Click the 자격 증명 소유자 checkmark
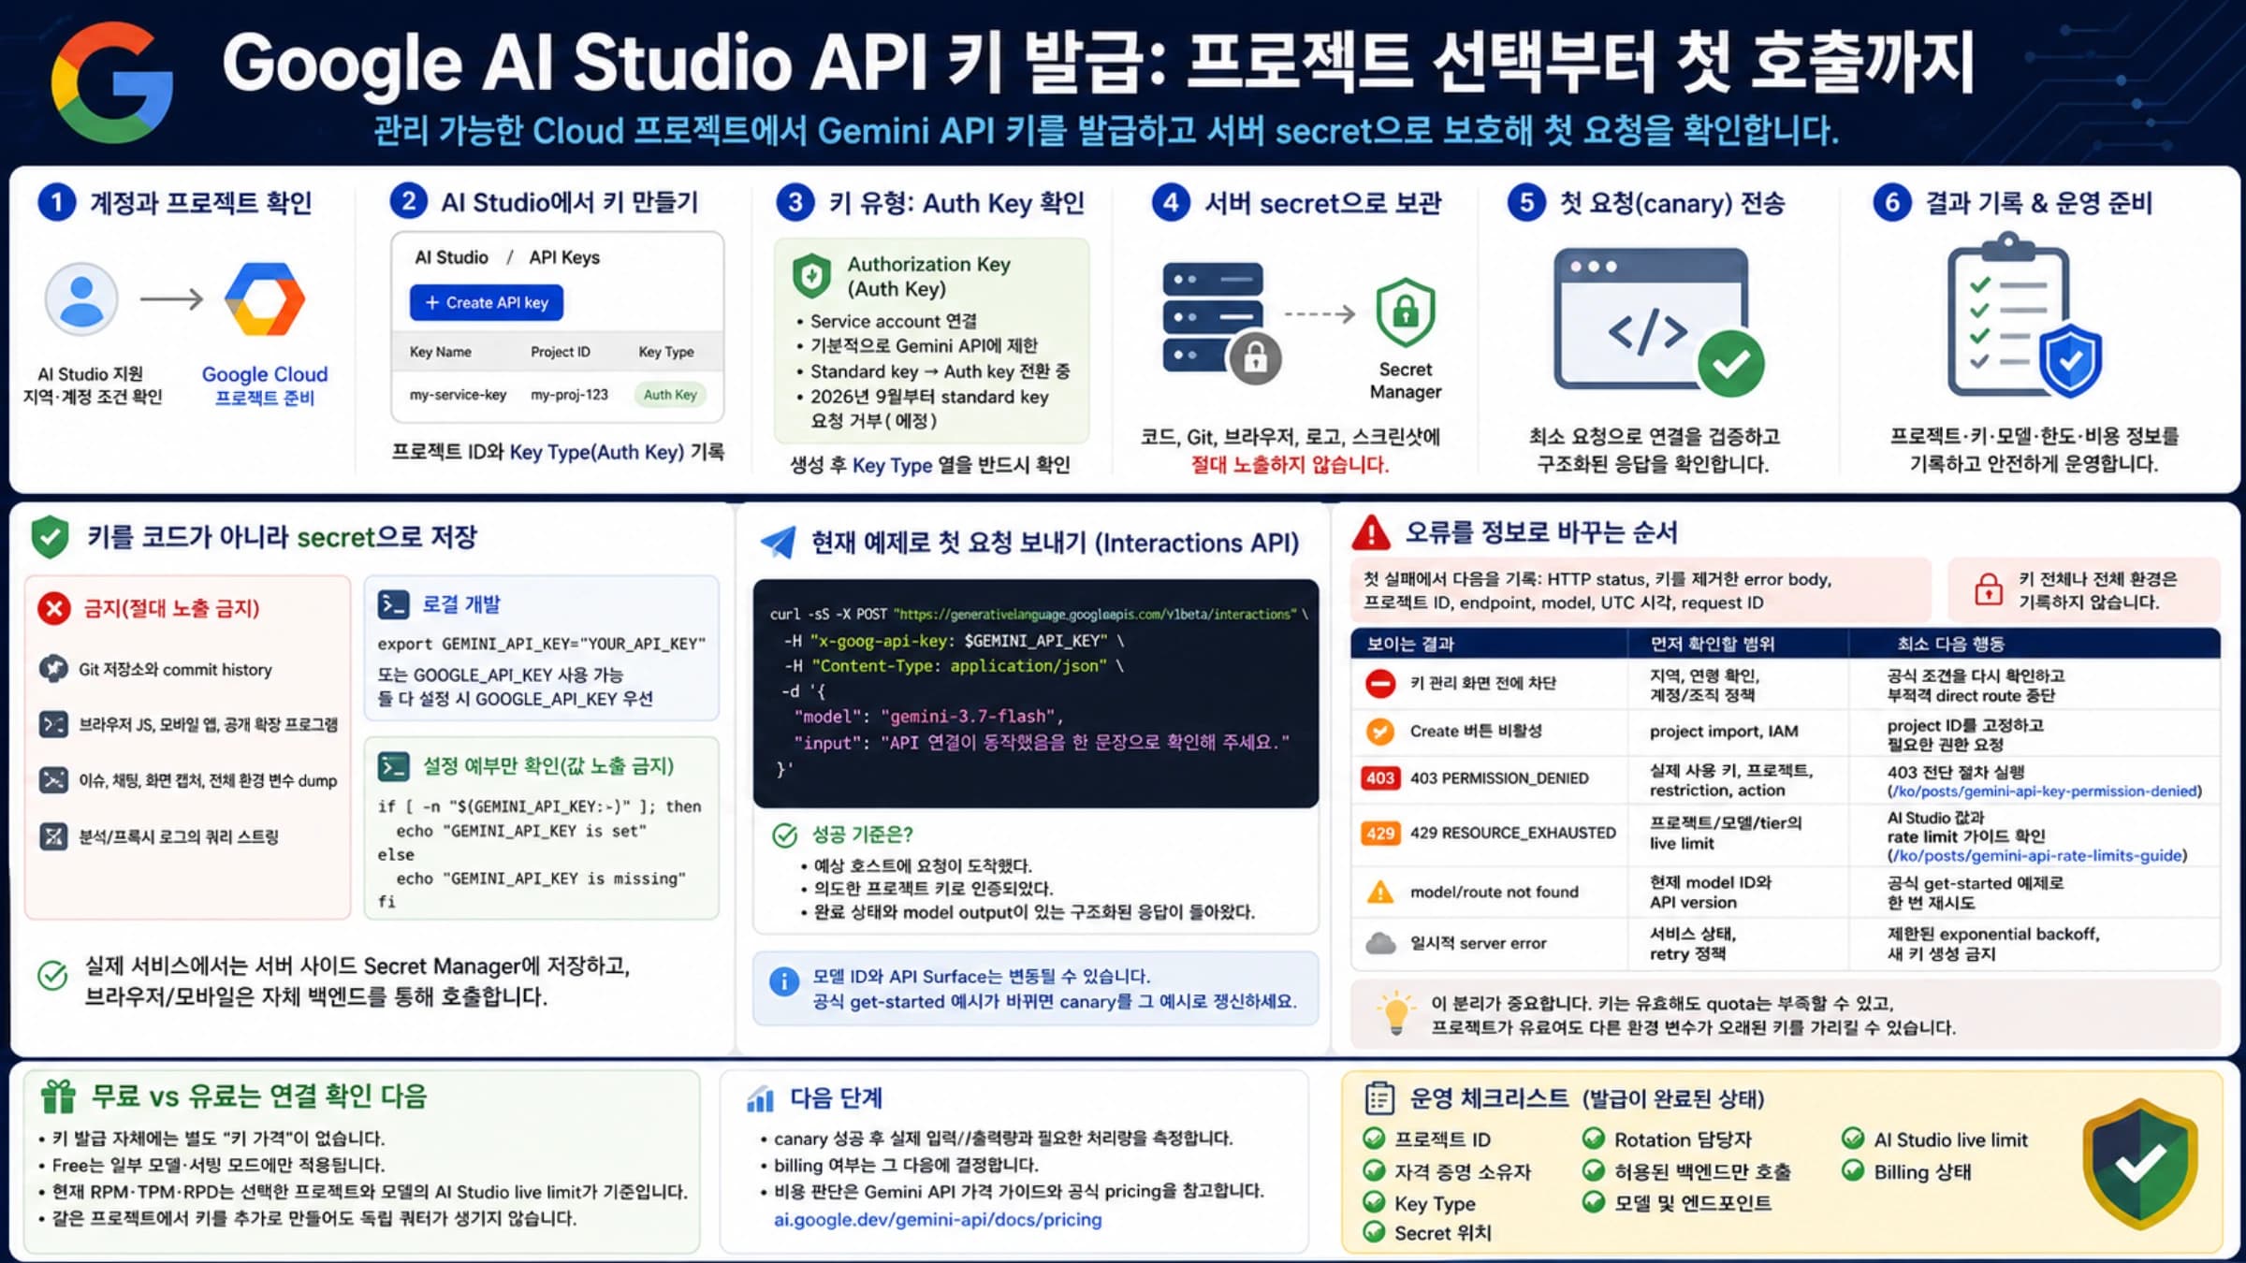The height and width of the screenshot is (1263, 2246). point(1374,1170)
